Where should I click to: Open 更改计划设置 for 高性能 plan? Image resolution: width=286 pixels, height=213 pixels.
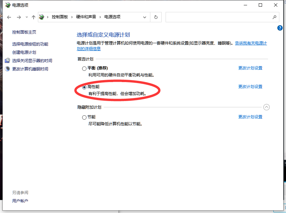coord(250,87)
